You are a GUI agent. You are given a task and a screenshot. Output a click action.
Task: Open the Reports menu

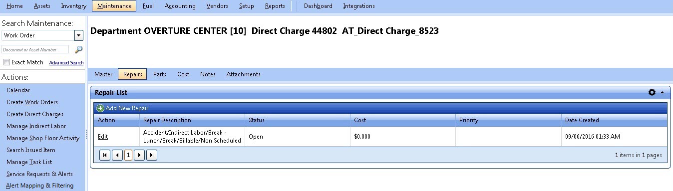pyautogui.click(x=275, y=6)
